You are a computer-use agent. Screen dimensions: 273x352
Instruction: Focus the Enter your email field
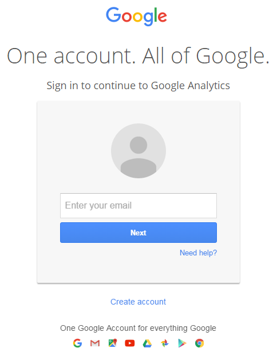tap(139, 206)
